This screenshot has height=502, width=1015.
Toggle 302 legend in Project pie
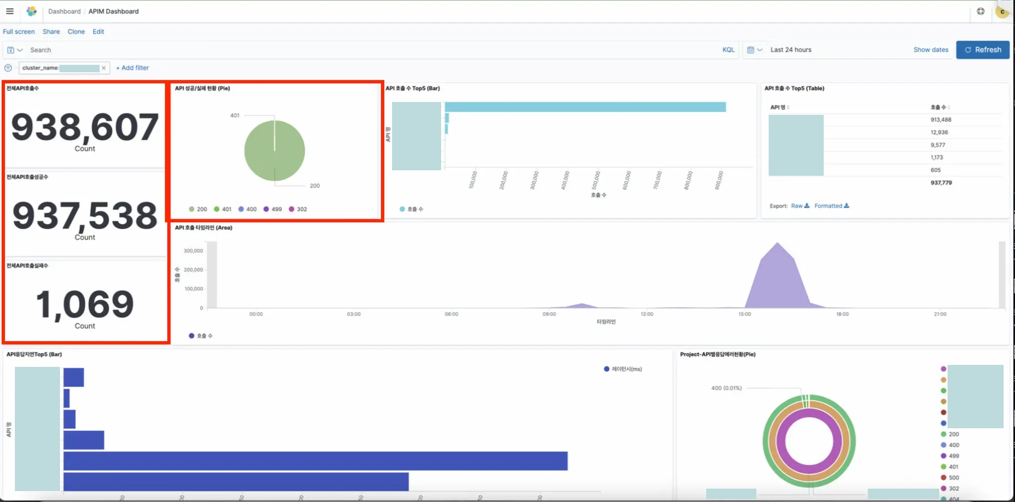click(950, 489)
